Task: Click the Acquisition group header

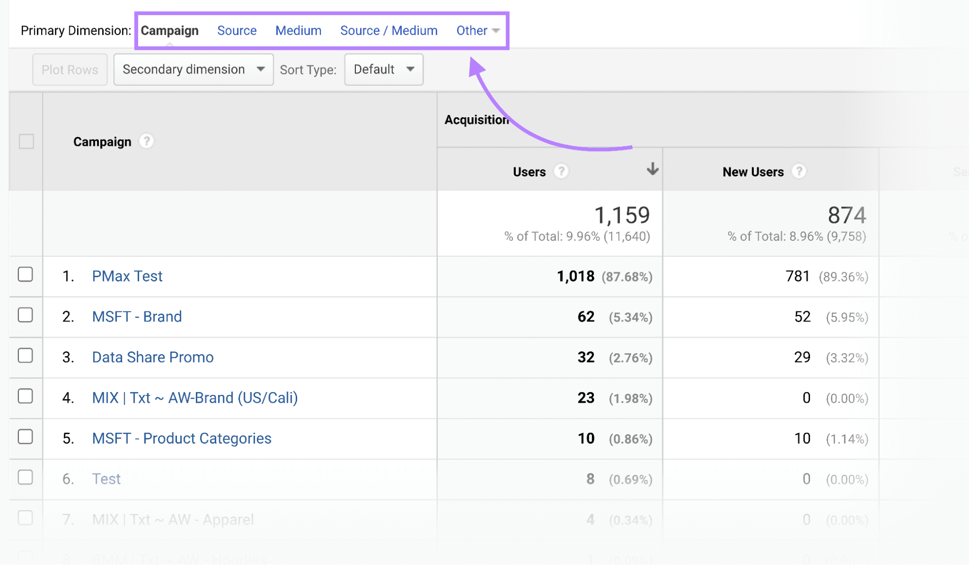Action: click(x=477, y=120)
